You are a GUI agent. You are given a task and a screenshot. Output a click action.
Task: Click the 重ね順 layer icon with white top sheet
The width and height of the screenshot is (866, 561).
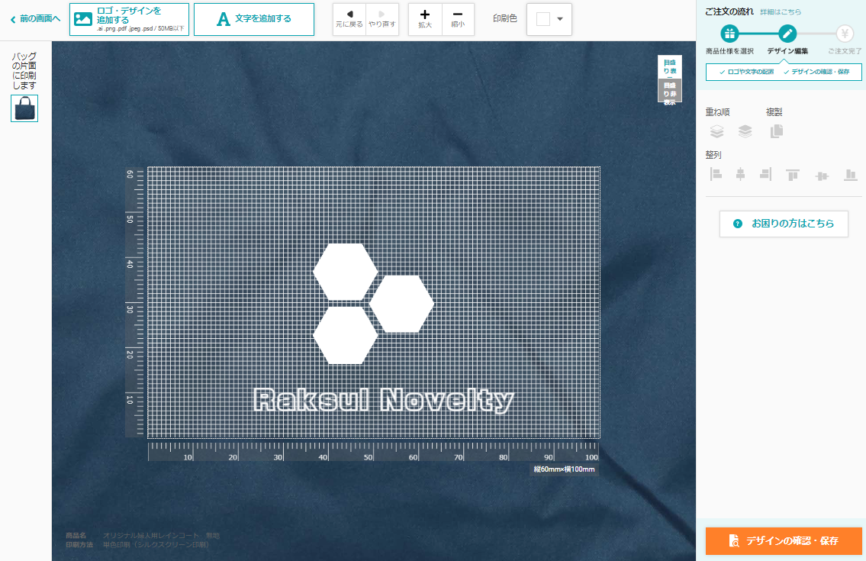coord(716,131)
